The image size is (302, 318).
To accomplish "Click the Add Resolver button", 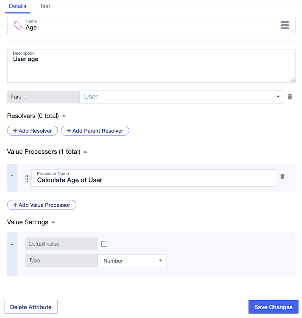I will 32,130.
